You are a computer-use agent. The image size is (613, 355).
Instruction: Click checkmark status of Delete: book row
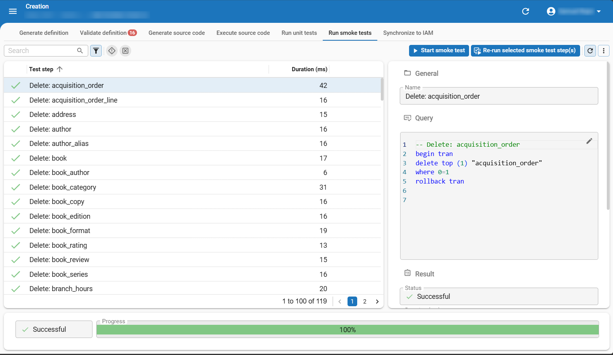click(15, 158)
